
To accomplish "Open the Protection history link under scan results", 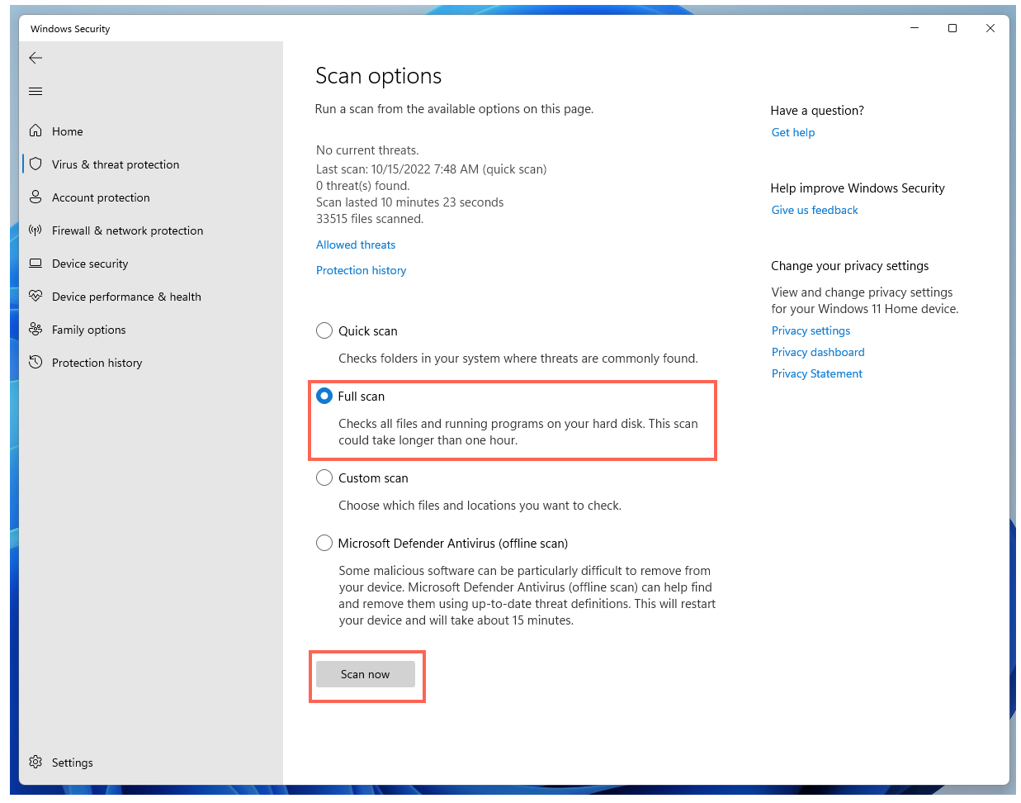I will [361, 270].
